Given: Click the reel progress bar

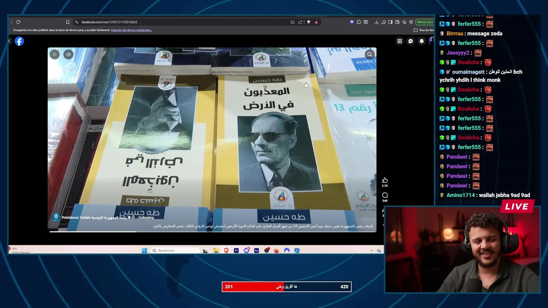Looking at the screenshot, I should pyautogui.click(x=212, y=231).
